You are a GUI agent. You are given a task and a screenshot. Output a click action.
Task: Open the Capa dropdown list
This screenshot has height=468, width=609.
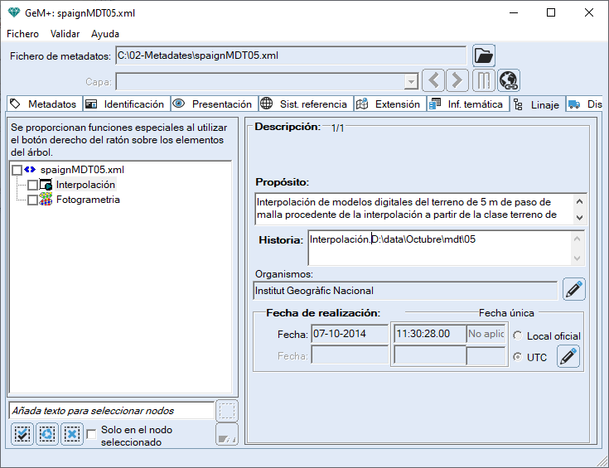coord(411,81)
